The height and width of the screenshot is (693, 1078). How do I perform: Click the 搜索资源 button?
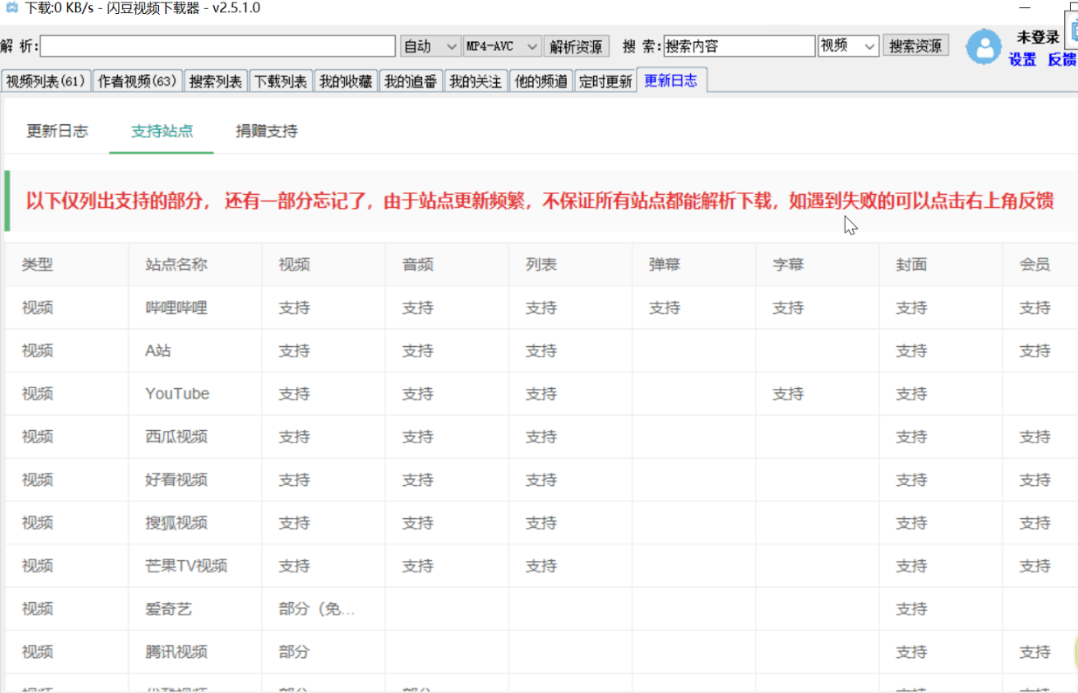pyautogui.click(x=916, y=45)
